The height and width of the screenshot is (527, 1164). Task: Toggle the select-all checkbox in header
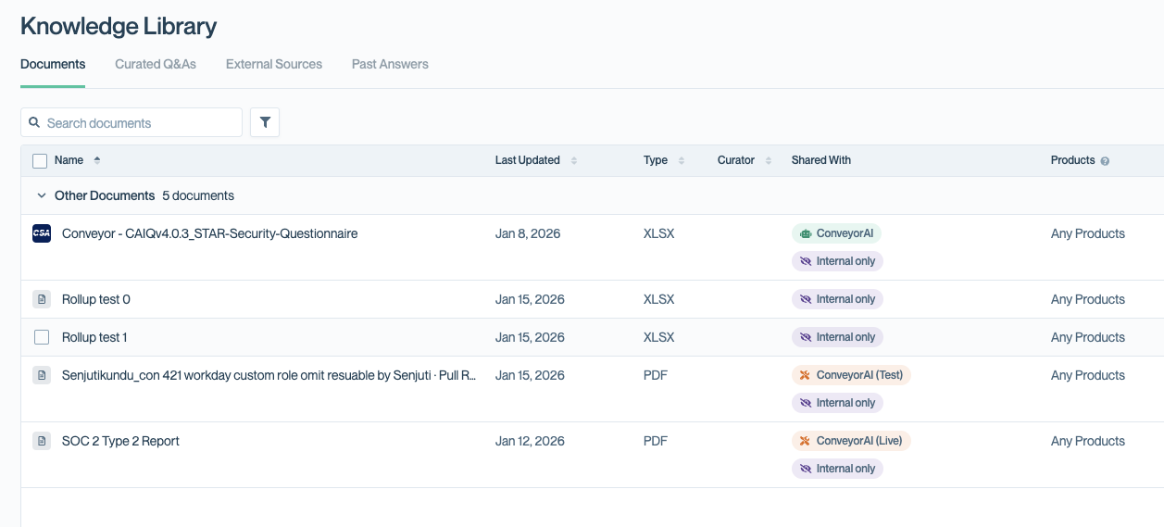(x=40, y=161)
